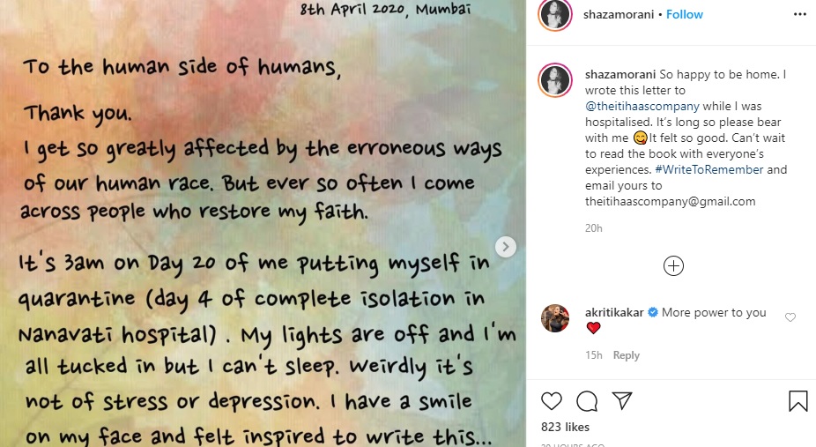Load more comments with plus circle
The image size is (816, 447).
pos(673,265)
